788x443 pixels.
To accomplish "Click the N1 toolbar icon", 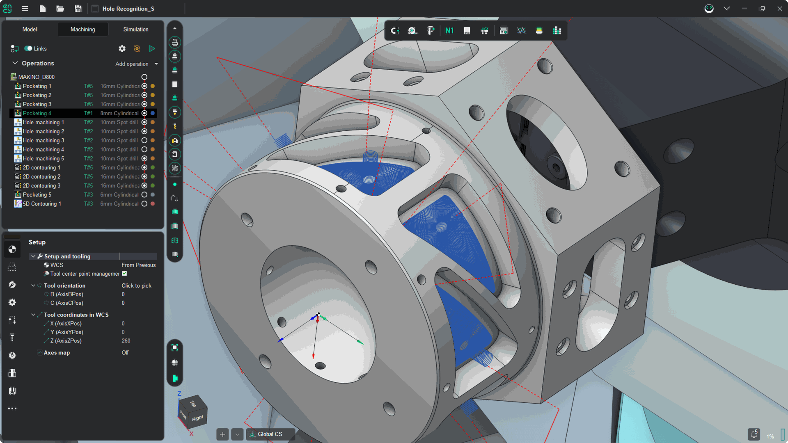I will pyautogui.click(x=449, y=30).
